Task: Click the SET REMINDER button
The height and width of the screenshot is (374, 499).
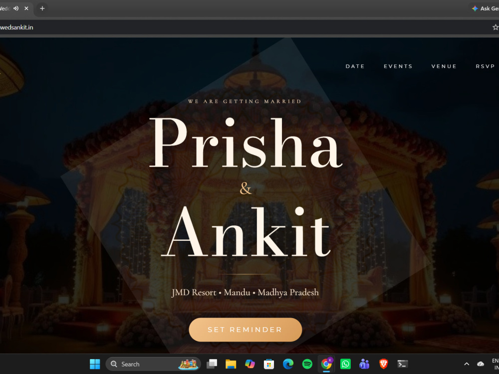Action: [246, 330]
